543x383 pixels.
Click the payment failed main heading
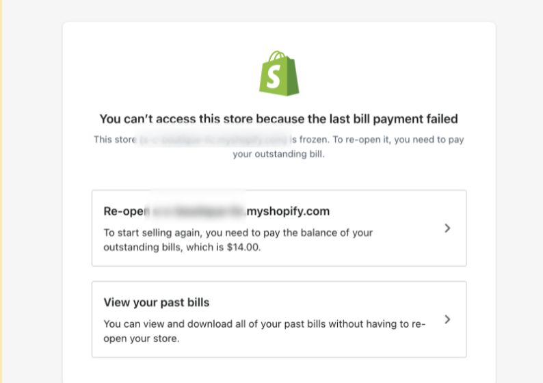[x=278, y=119]
